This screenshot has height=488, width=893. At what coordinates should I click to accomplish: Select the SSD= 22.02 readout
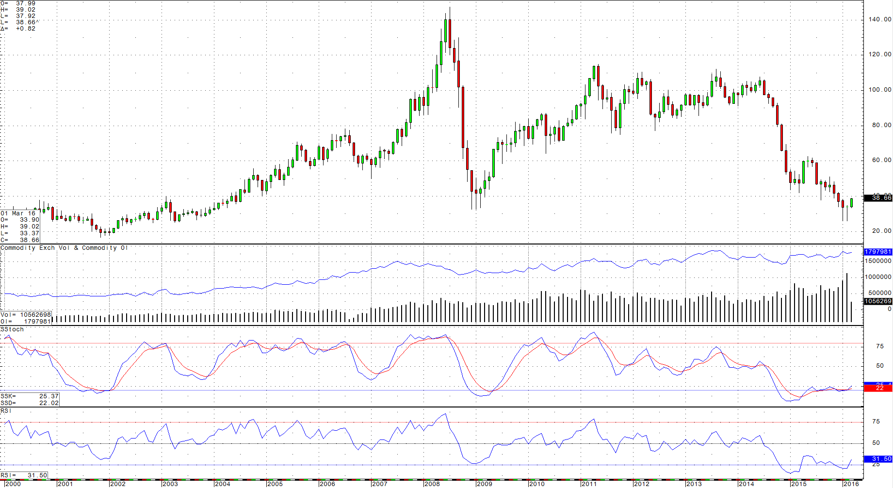[x=30, y=403]
